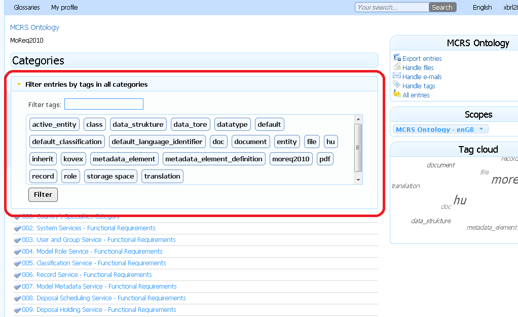Open 008. Disposal Scheduling Service link
This screenshot has height=317, width=518.
(104, 298)
